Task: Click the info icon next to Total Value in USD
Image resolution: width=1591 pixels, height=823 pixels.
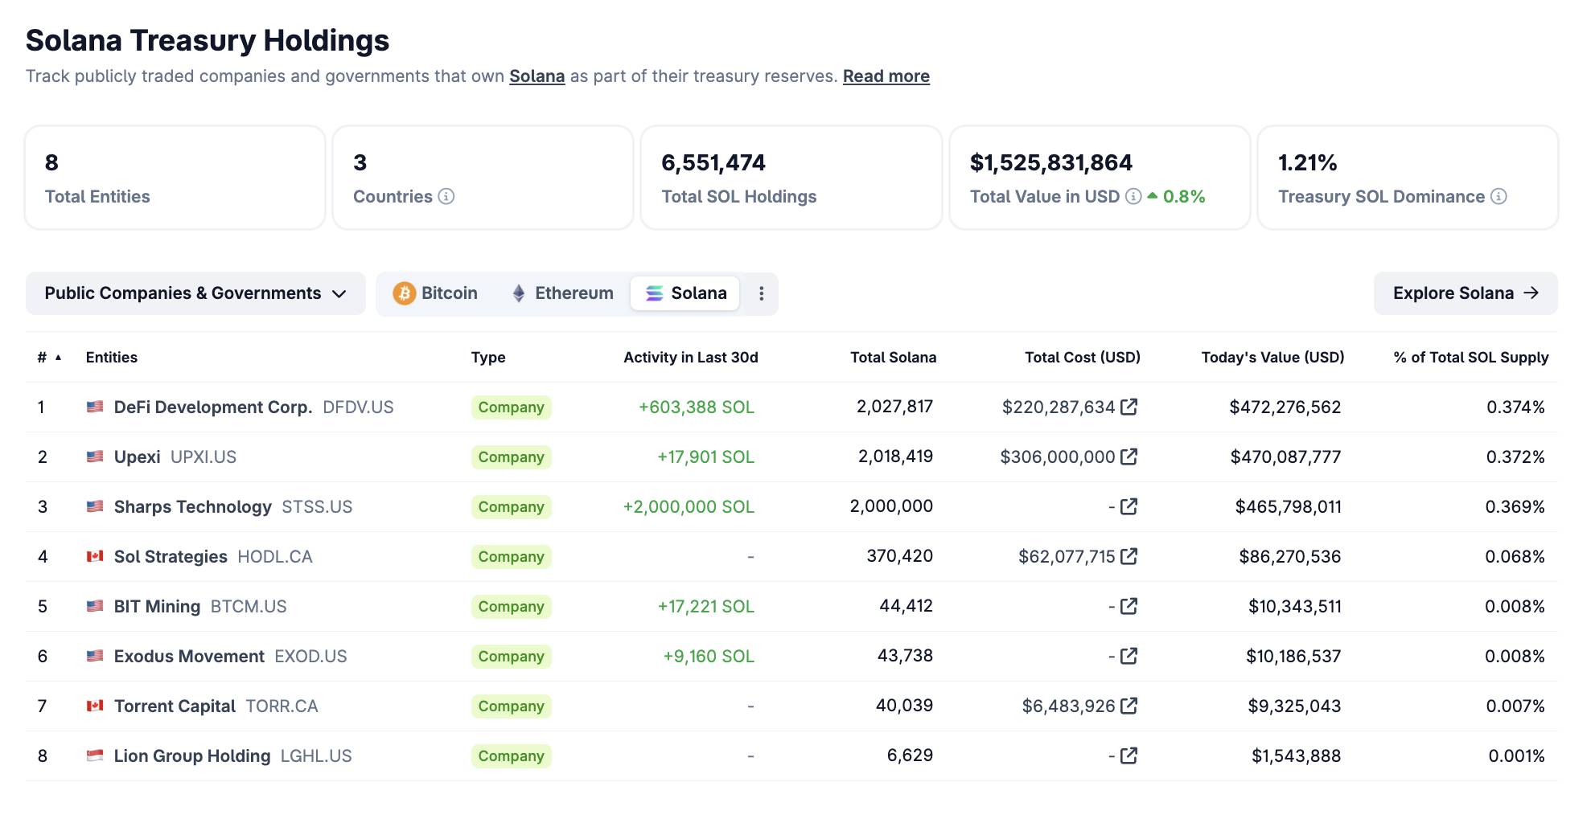Action: [1133, 196]
